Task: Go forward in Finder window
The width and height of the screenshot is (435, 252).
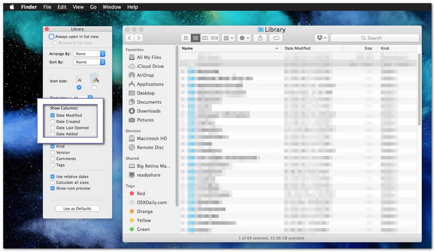Action: [139, 38]
